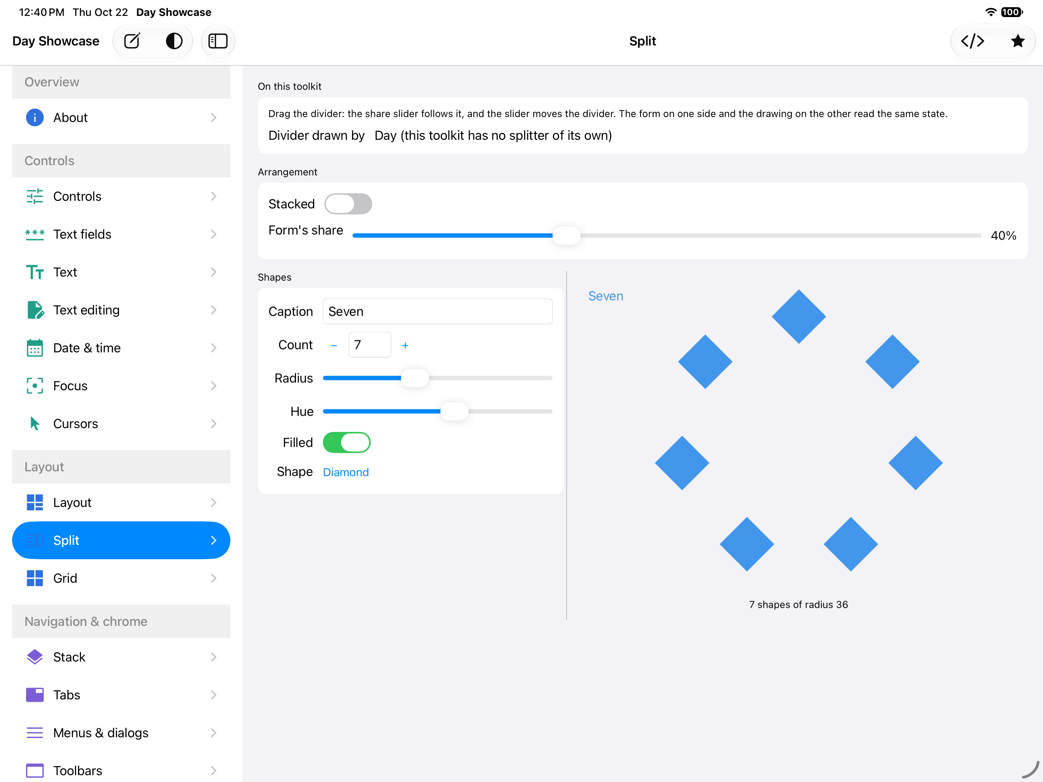
Task: Click the Hue slider thumb
Action: 454,411
